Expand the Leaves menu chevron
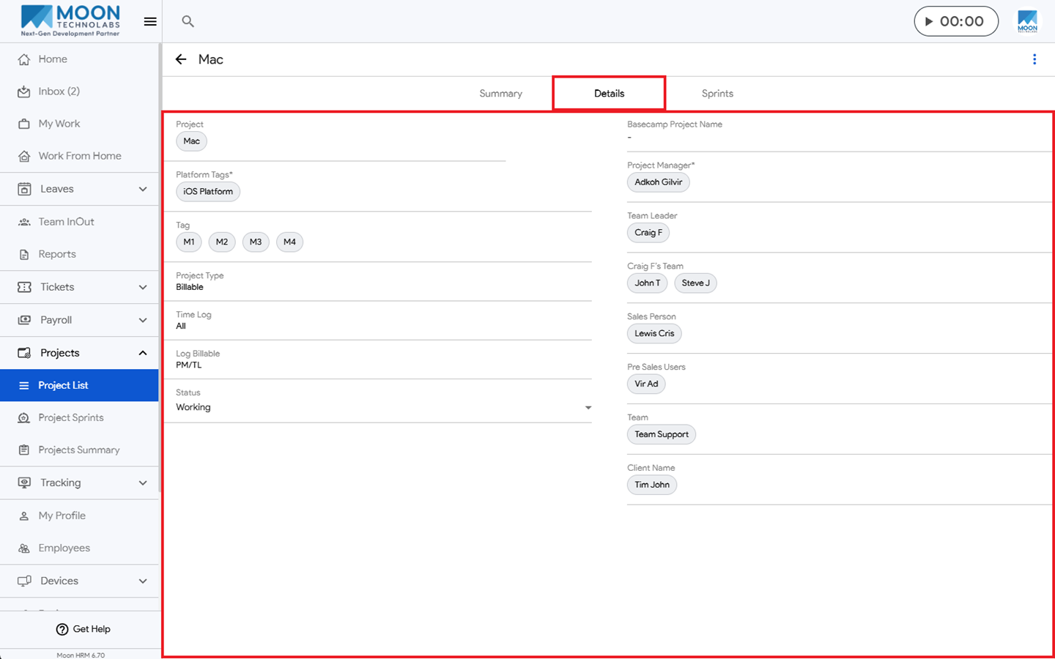 [x=143, y=189]
